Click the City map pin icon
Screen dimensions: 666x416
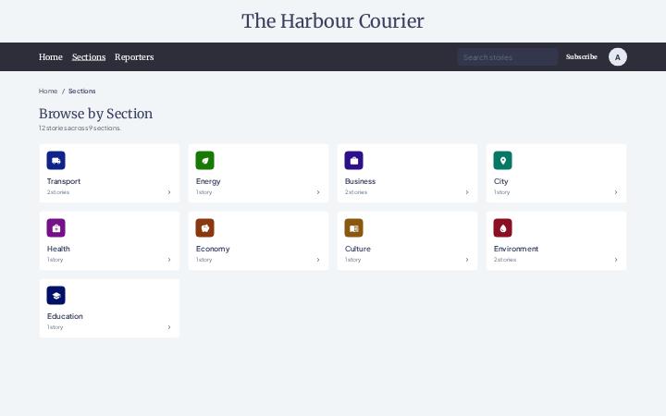[x=503, y=161]
